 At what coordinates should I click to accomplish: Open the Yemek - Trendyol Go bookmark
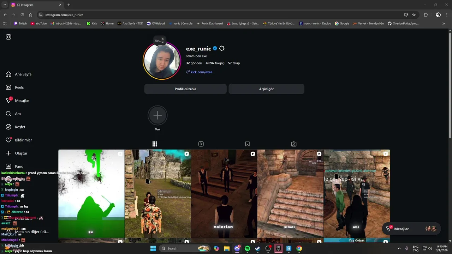tap(368, 24)
